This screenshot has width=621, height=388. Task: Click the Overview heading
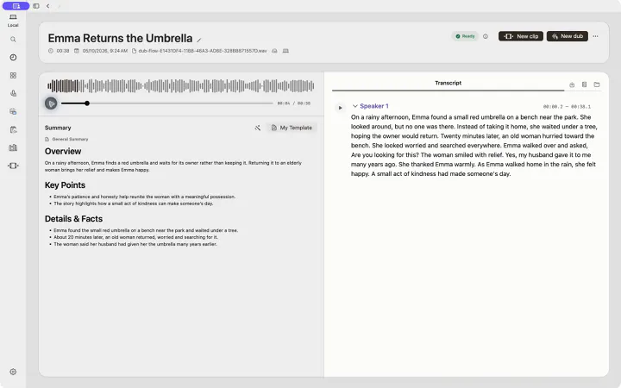point(63,151)
